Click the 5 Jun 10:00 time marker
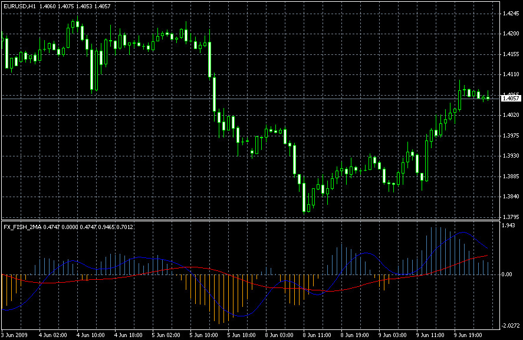 pyautogui.click(x=203, y=334)
